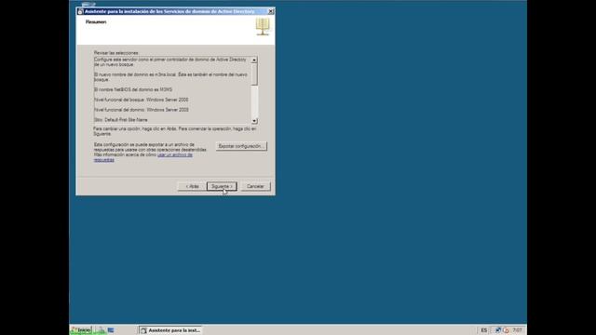This screenshot has height=335, width=596.
Task: Select the 'Nivel funcional del dominio' line
Action: (x=141, y=110)
